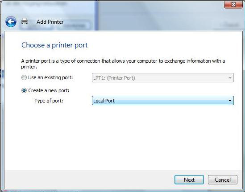245x192 pixels.
Task: Proceed with the Next button
Action: click(189, 179)
